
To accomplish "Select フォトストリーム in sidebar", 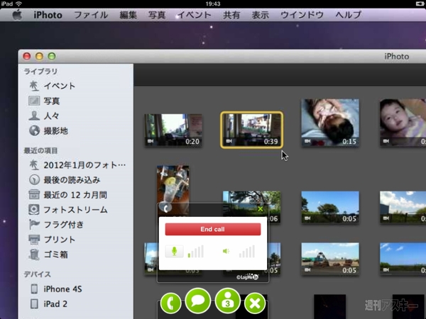I will [75, 210].
